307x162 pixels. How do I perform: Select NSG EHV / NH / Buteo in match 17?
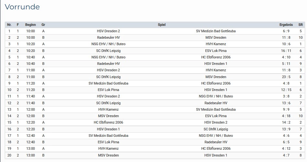(216, 136)
